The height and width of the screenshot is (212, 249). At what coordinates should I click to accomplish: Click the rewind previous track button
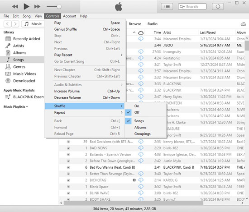point(15,7)
